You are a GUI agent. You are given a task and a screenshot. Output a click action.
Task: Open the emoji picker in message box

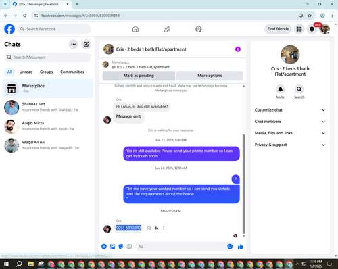point(230,247)
